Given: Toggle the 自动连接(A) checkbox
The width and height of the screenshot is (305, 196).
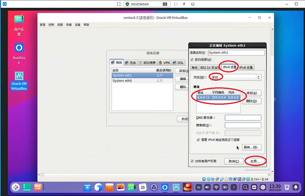Looking at the screenshot, I should 192,59.
